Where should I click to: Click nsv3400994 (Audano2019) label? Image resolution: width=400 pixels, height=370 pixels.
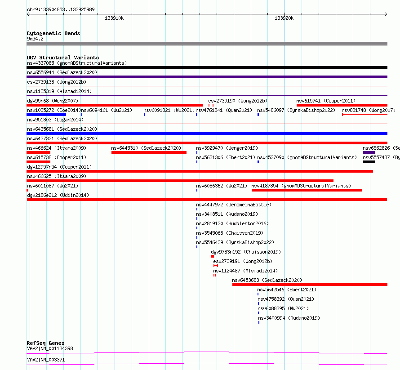[289, 318]
